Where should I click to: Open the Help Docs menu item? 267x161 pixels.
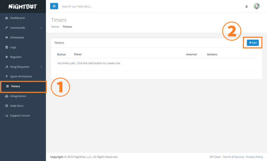point(16,106)
